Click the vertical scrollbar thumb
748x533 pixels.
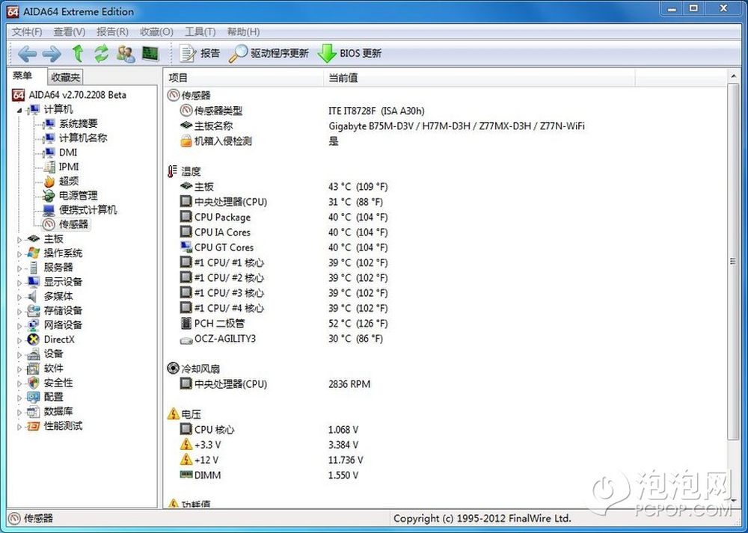coord(733,261)
